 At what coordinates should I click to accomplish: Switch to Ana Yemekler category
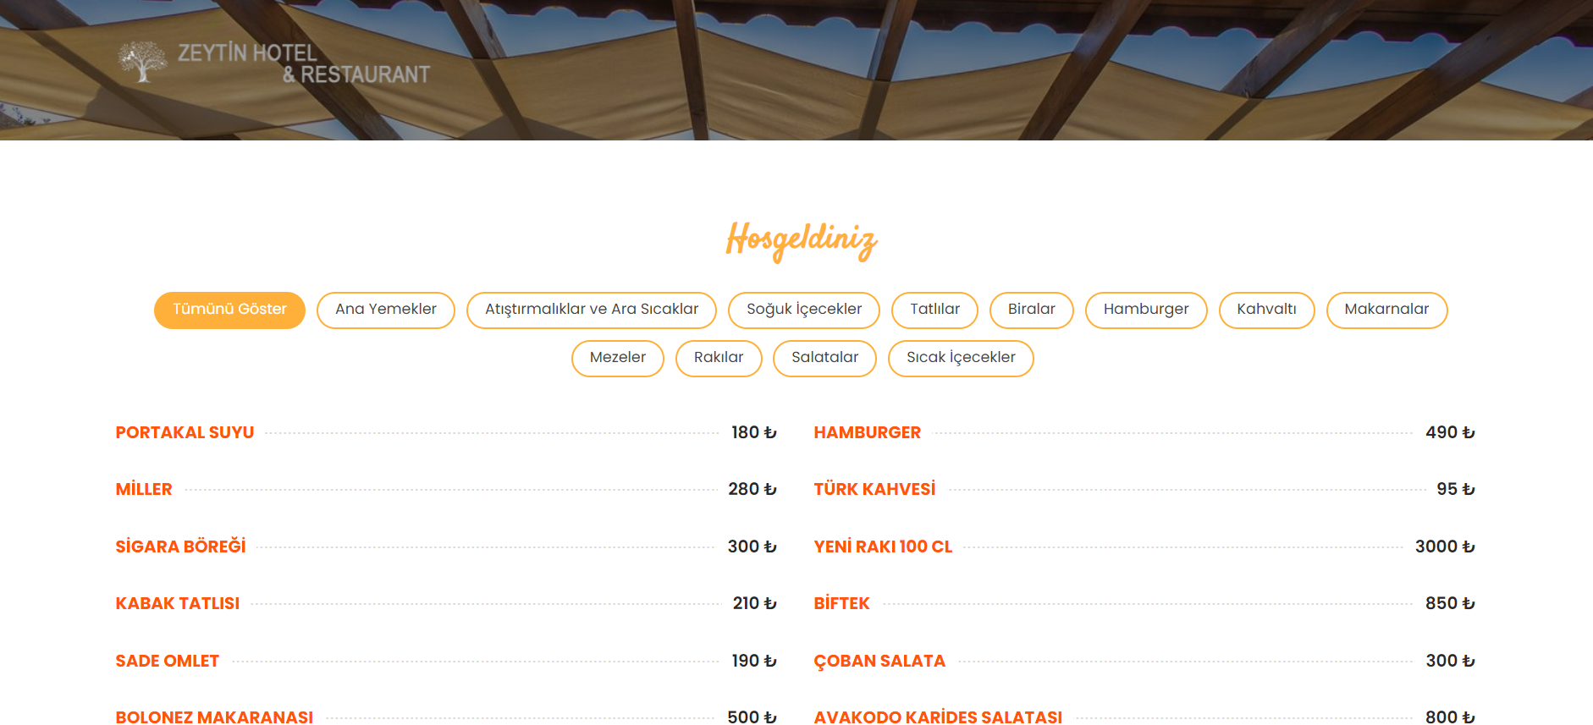[386, 310]
